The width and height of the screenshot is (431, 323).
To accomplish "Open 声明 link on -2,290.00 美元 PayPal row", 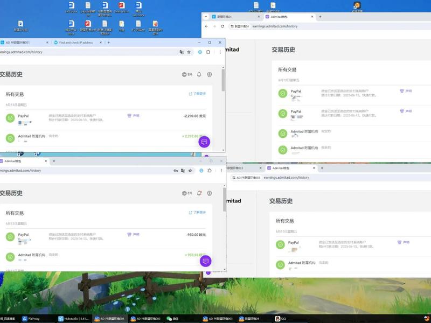I will [x=133, y=116].
